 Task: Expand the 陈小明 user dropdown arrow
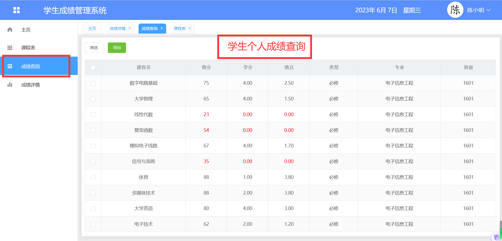(x=488, y=10)
